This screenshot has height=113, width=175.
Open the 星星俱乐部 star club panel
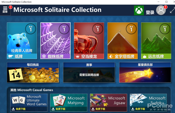point(145,72)
